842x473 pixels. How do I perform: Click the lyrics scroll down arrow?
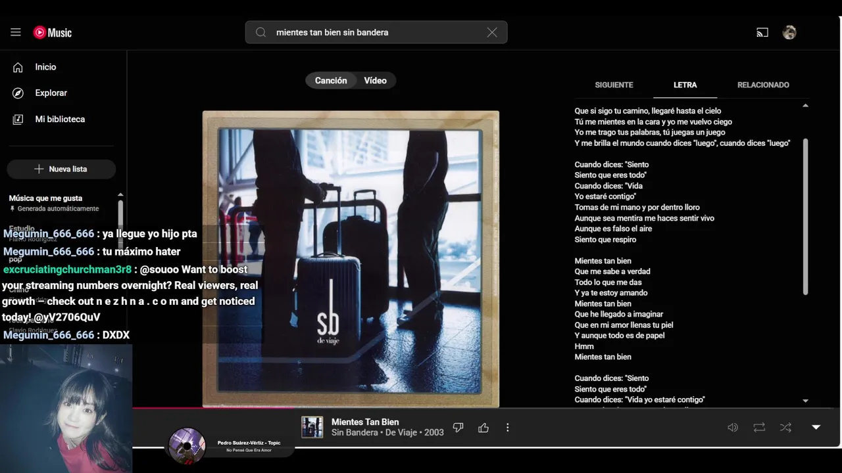pos(805,401)
